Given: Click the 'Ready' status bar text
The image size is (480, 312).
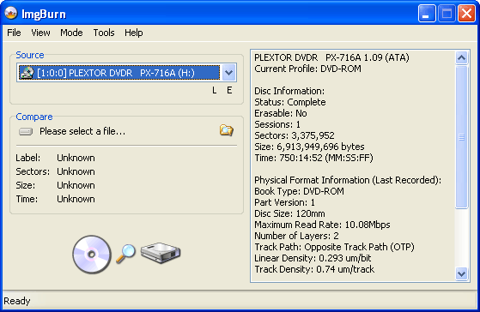Looking at the screenshot, I should (17, 301).
